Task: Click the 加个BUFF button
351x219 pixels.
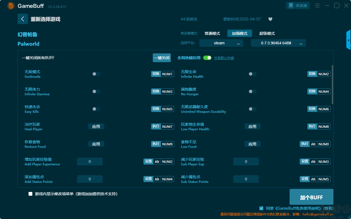Action: click(312, 197)
